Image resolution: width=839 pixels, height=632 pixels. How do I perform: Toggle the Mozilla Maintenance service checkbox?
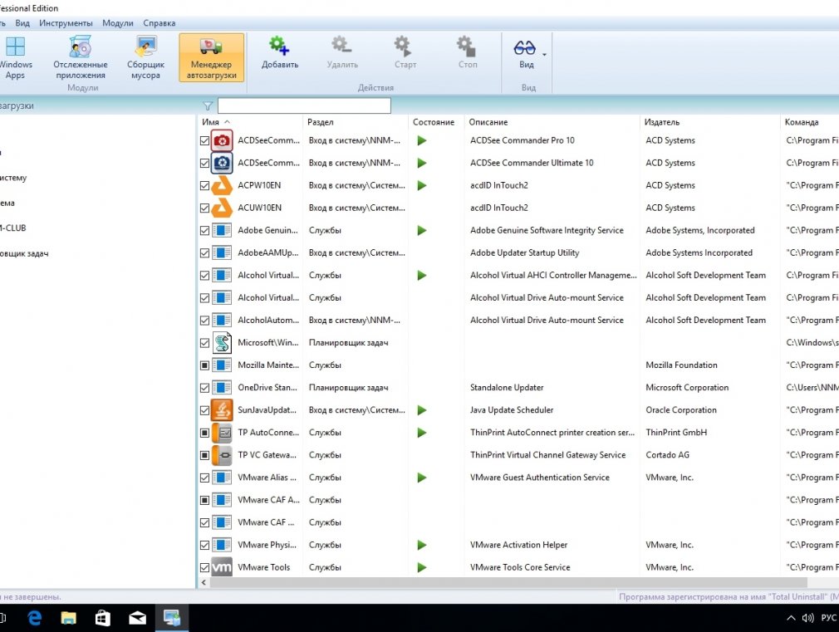pyautogui.click(x=204, y=365)
